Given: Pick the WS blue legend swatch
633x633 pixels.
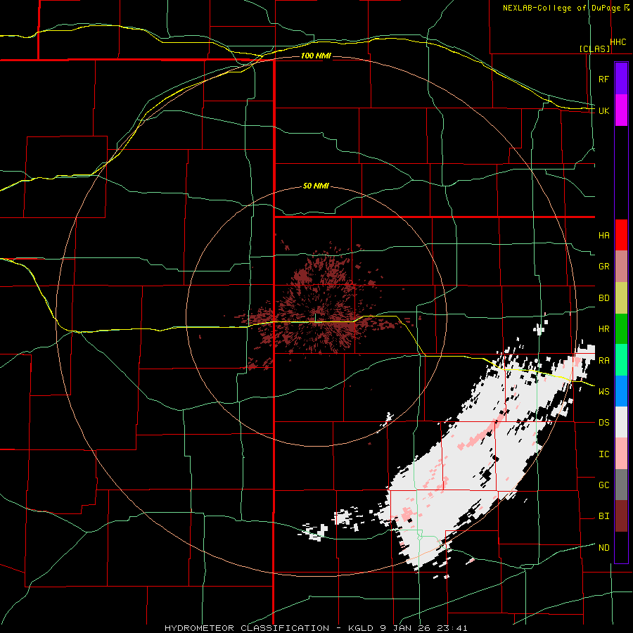Looking at the screenshot, I should click(621, 391).
